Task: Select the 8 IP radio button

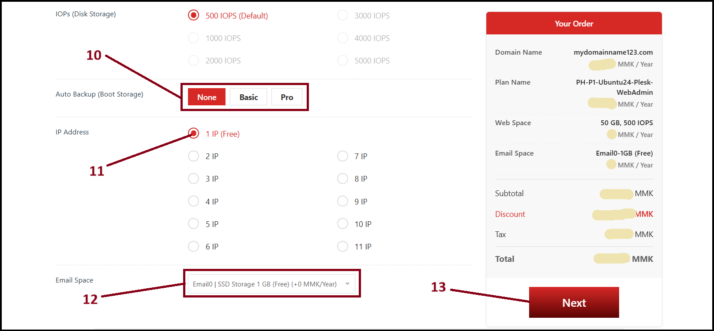Action: point(342,179)
